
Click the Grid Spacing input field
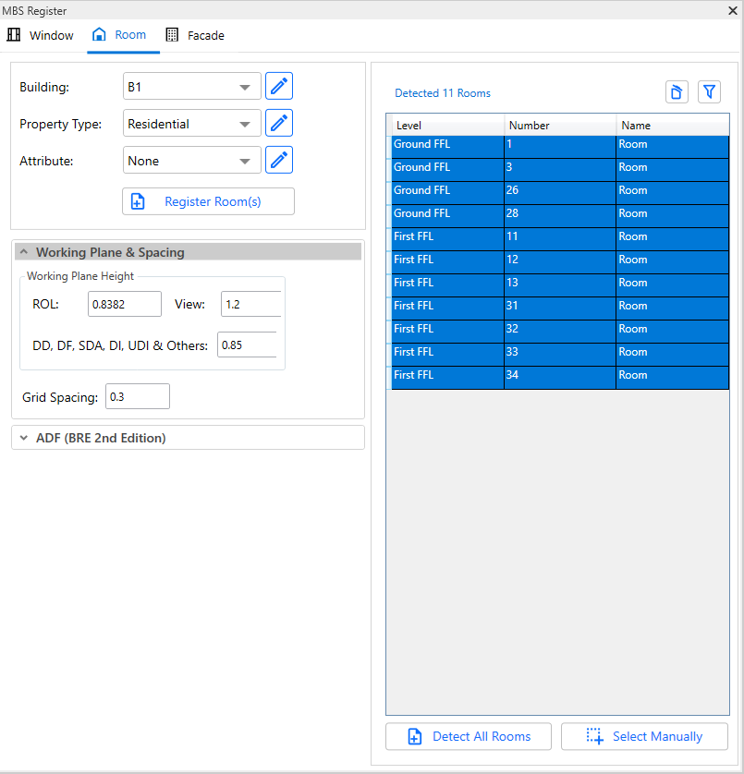[x=137, y=396]
